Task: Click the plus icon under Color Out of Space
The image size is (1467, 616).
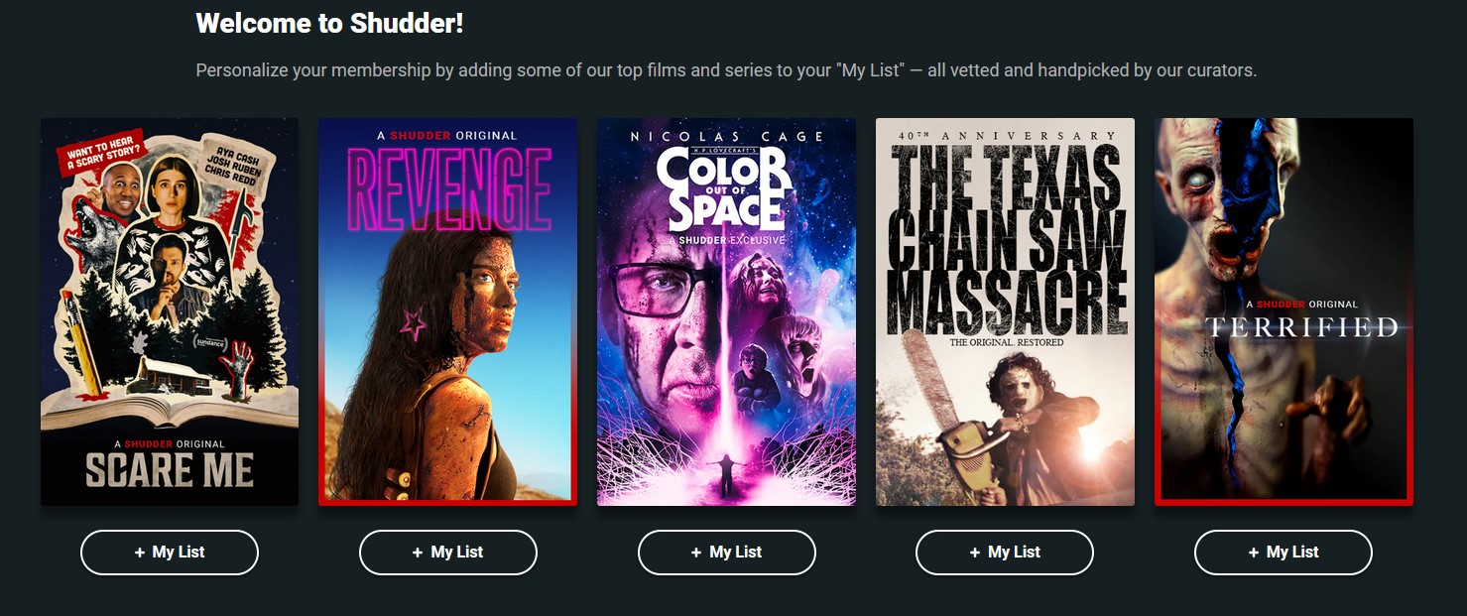Action: [x=696, y=553]
